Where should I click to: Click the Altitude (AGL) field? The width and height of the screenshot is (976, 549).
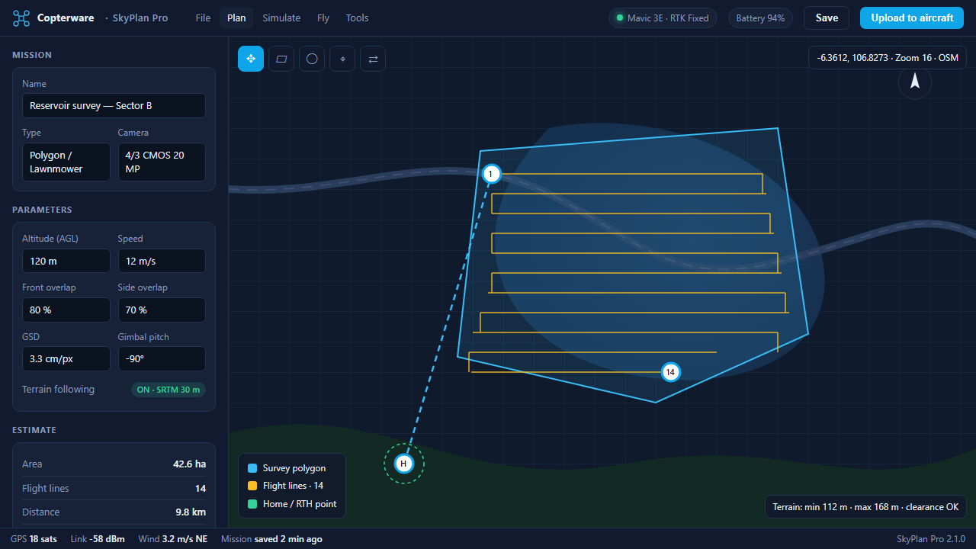pos(66,261)
